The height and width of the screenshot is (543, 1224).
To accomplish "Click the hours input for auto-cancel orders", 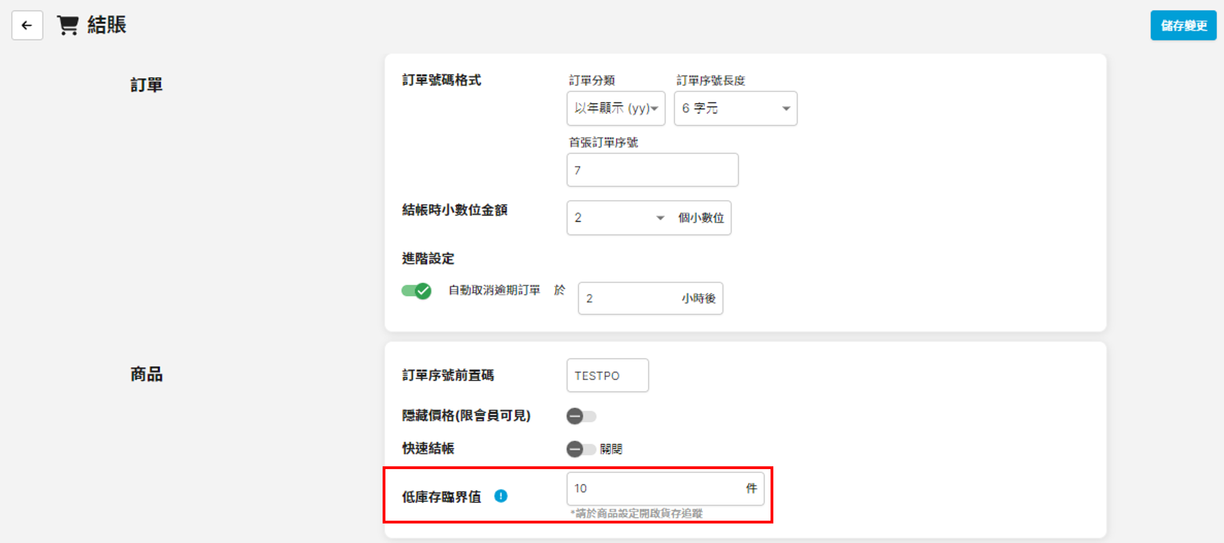I will tap(630, 298).
